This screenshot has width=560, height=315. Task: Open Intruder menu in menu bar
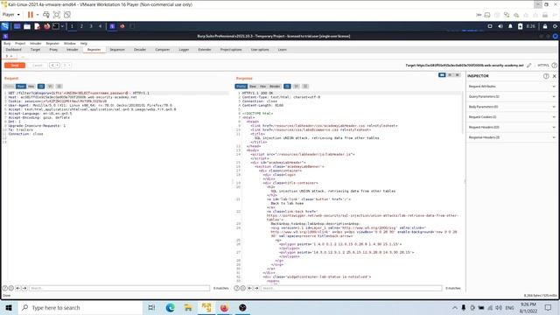click(35, 43)
